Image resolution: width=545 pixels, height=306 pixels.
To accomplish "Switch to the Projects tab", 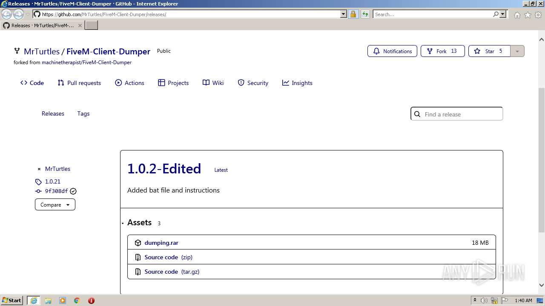I will [x=173, y=83].
